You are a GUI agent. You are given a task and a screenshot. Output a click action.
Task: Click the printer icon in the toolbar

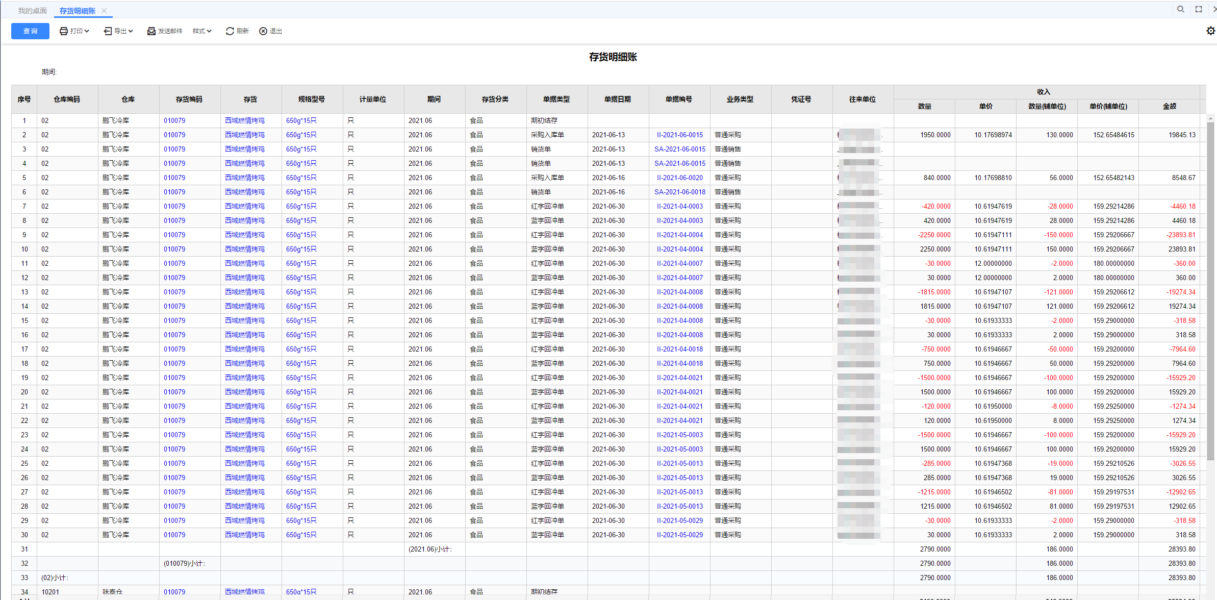[64, 31]
